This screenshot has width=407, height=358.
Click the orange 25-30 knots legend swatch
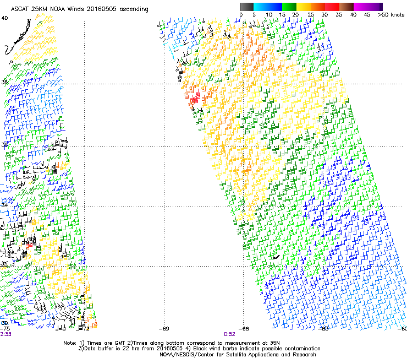point(318,7)
